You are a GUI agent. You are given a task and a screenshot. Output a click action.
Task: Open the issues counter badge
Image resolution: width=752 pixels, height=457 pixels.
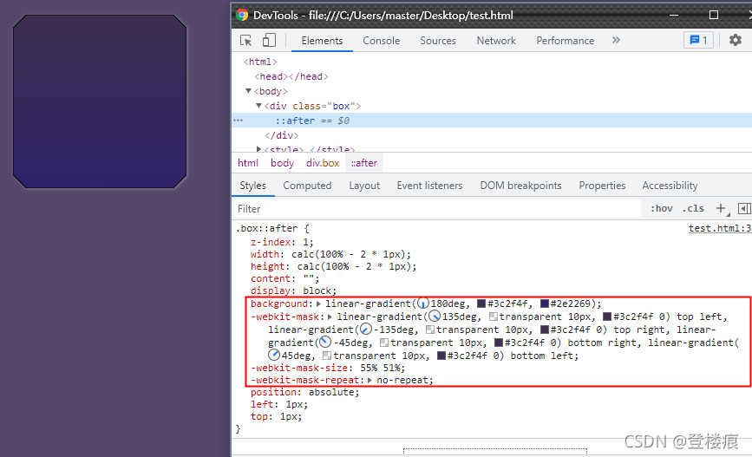click(698, 40)
